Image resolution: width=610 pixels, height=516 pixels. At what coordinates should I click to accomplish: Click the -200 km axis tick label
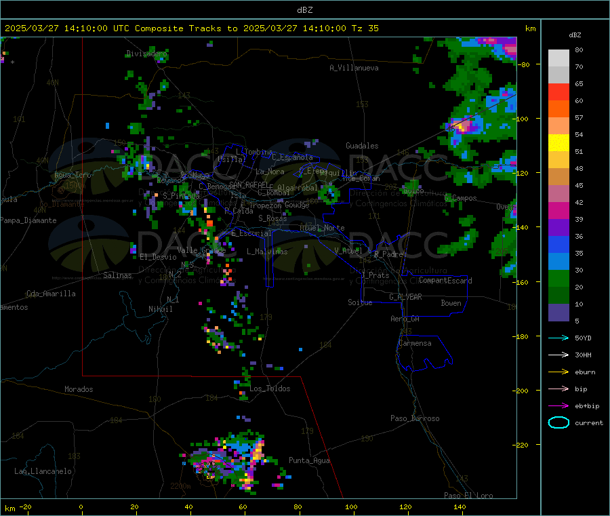(x=522, y=391)
